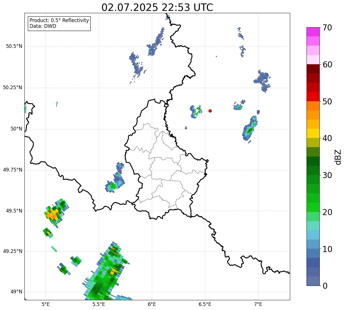Pick the bright magenta band topping the colorbar

313,32
